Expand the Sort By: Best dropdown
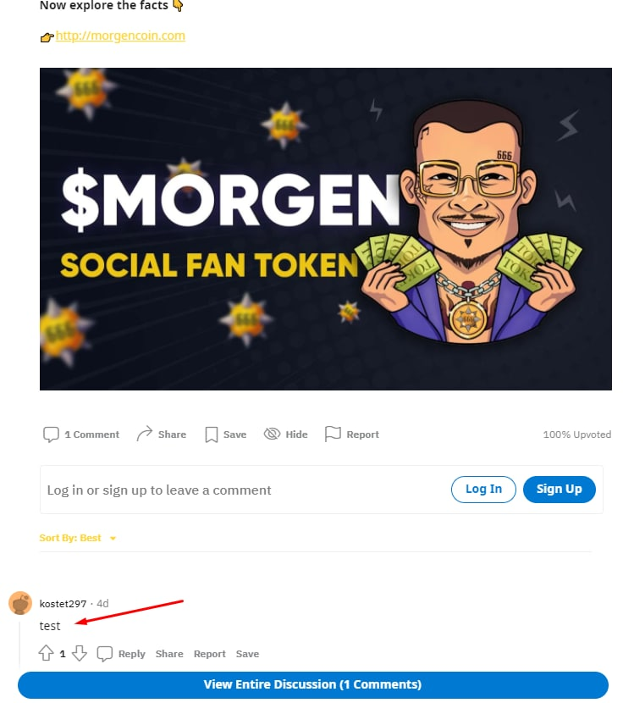623x703 pixels. (78, 538)
